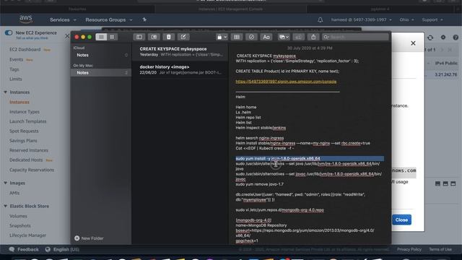Open the docker history <image> note
462x260 pixels.
point(180,69)
